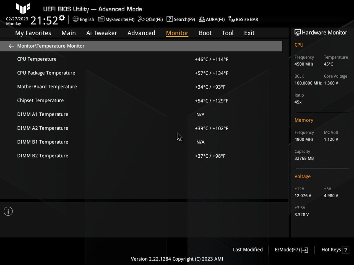Click the info icon in the help area
Viewport: 354px width, 265px height.
(x=8, y=211)
